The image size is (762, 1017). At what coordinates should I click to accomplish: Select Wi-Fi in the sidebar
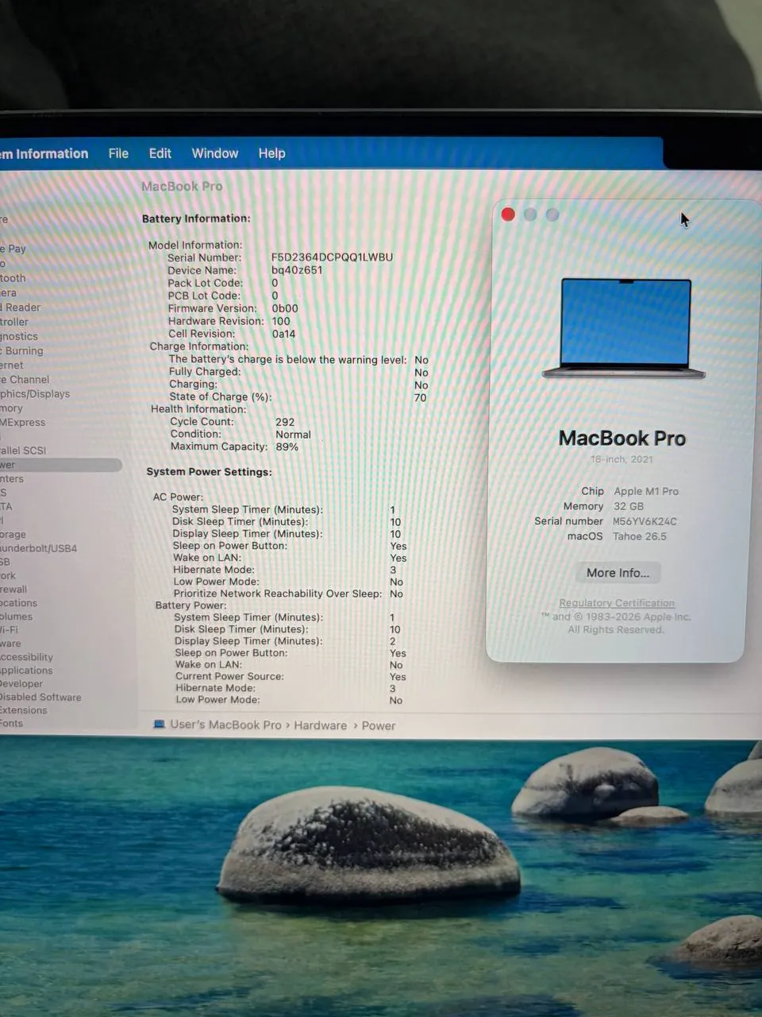click(9, 630)
